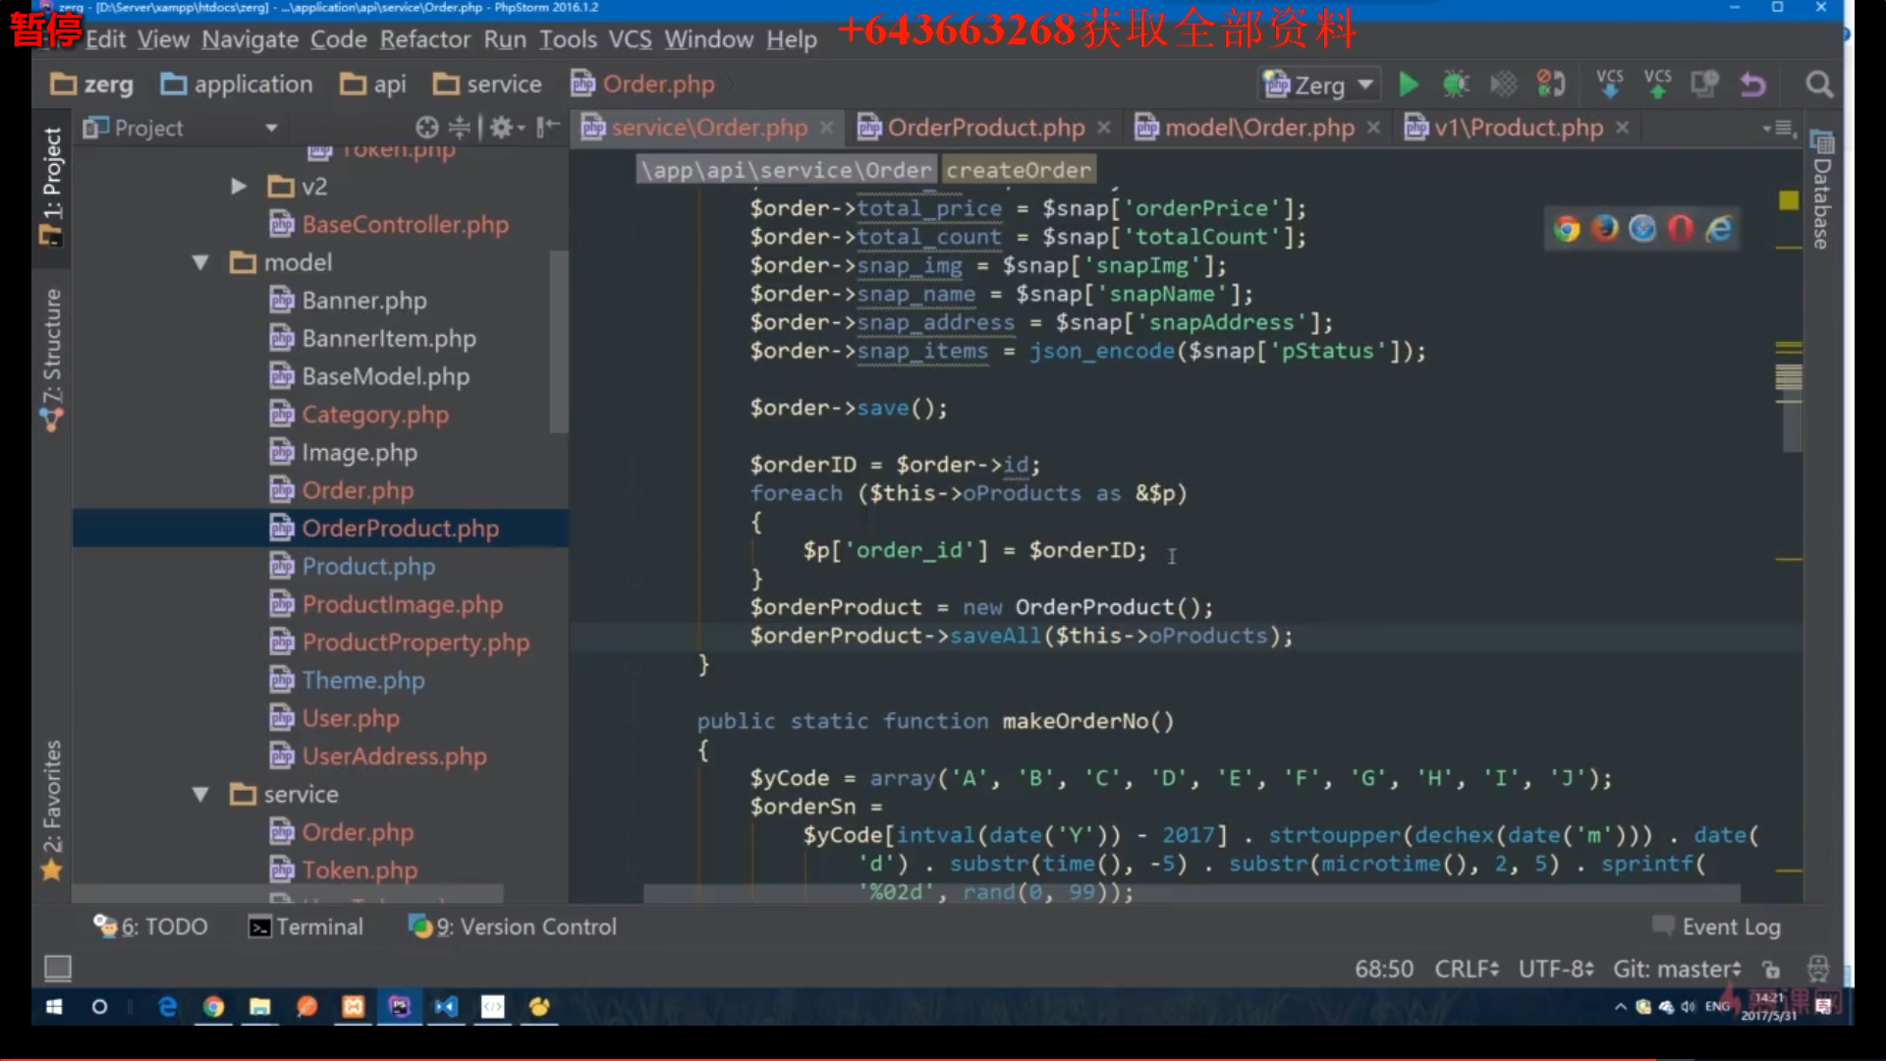Click the VCS commit changes icon
The height and width of the screenshot is (1061, 1886).
1658,84
